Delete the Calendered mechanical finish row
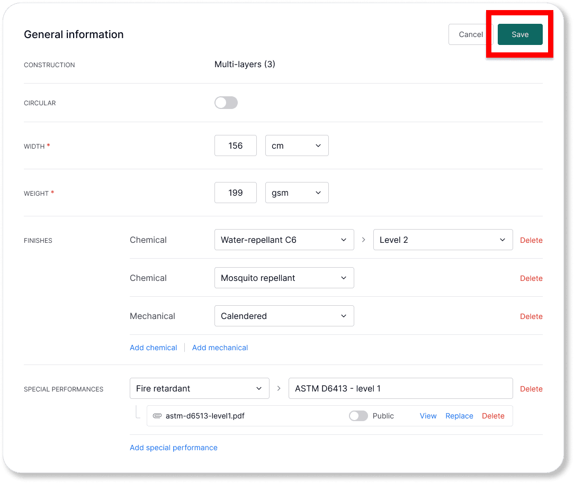Image resolution: width=574 pixels, height=483 pixels. tap(531, 316)
